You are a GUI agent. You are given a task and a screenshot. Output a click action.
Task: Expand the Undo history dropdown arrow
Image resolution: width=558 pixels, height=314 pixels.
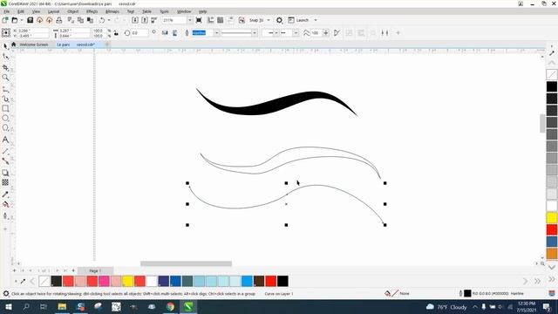(108, 20)
